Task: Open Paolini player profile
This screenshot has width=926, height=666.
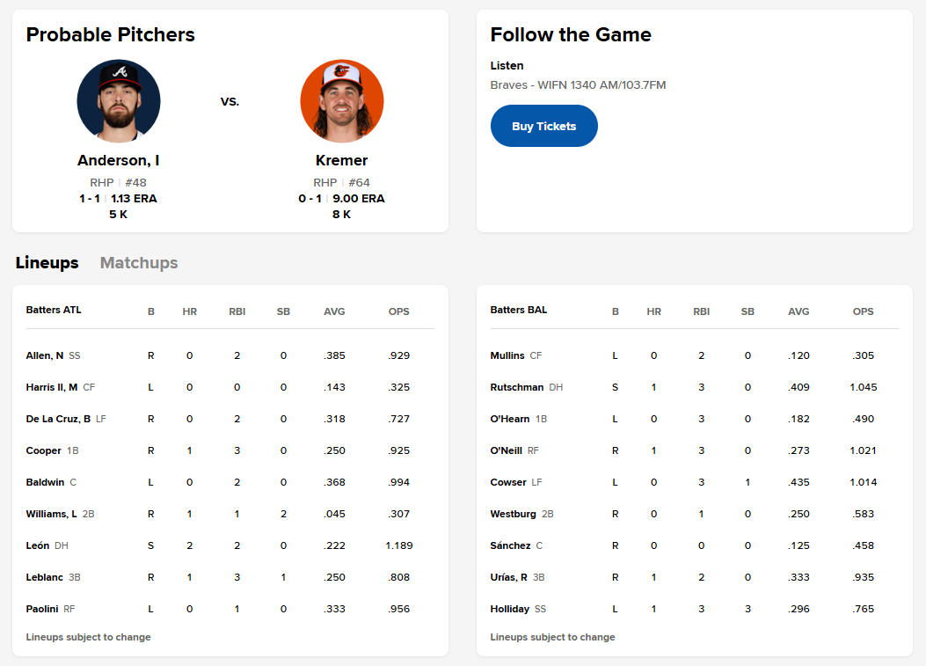Action: click(x=42, y=609)
